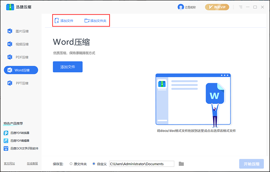Switch to PPT压缩 in the sidebar

tap(18, 83)
